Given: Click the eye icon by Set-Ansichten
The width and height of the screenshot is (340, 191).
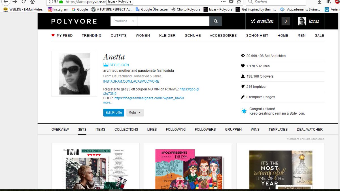Looking at the screenshot, I should pyautogui.click(x=243, y=56).
